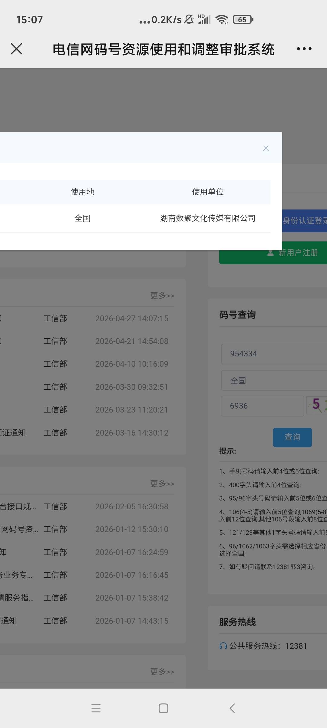The image size is (327, 728).
Task: Tap the Android recent apps menu icon
Action: click(x=96, y=708)
